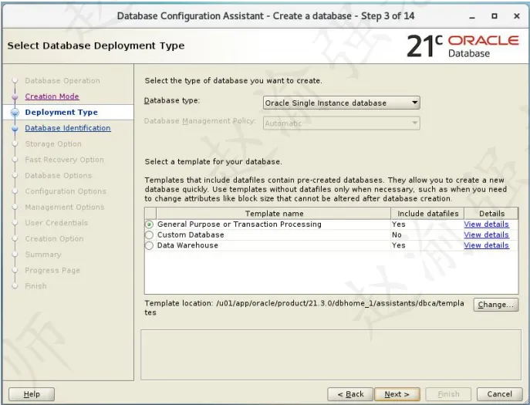The width and height of the screenshot is (530, 405).
Task: Click Finish step in sidebar
Action: pos(35,286)
